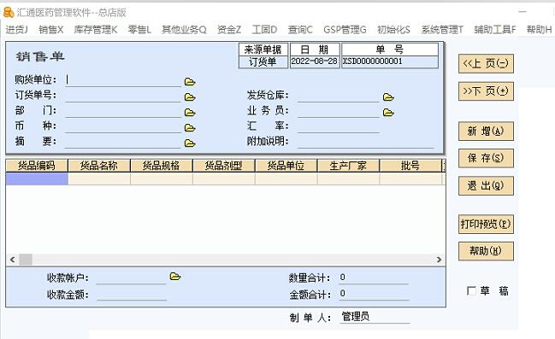Click the 货品编码 column header
The height and width of the screenshot is (339, 555).
click(x=37, y=166)
